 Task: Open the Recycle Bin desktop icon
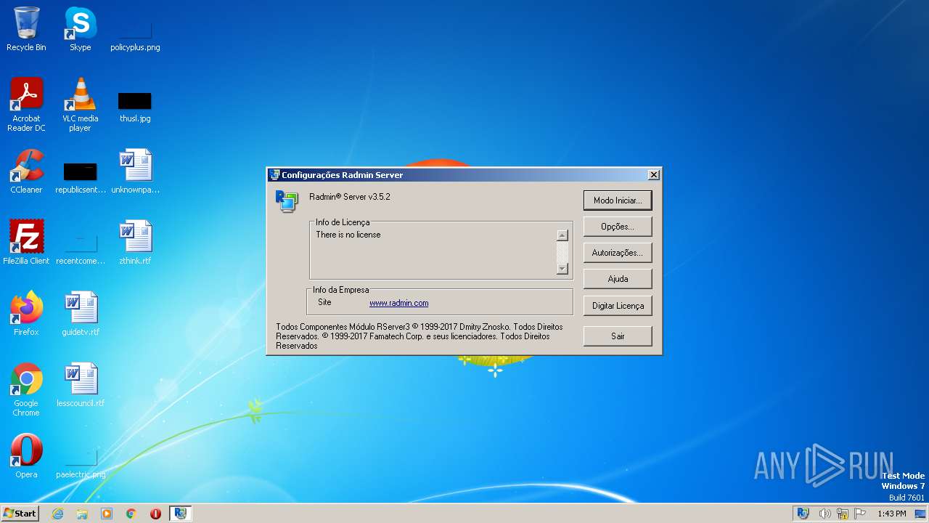pos(26,29)
